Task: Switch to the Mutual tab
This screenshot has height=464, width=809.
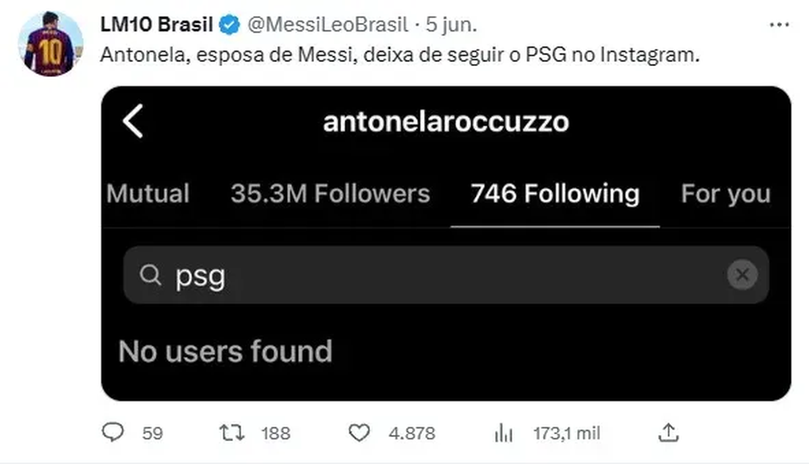Action: point(148,194)
